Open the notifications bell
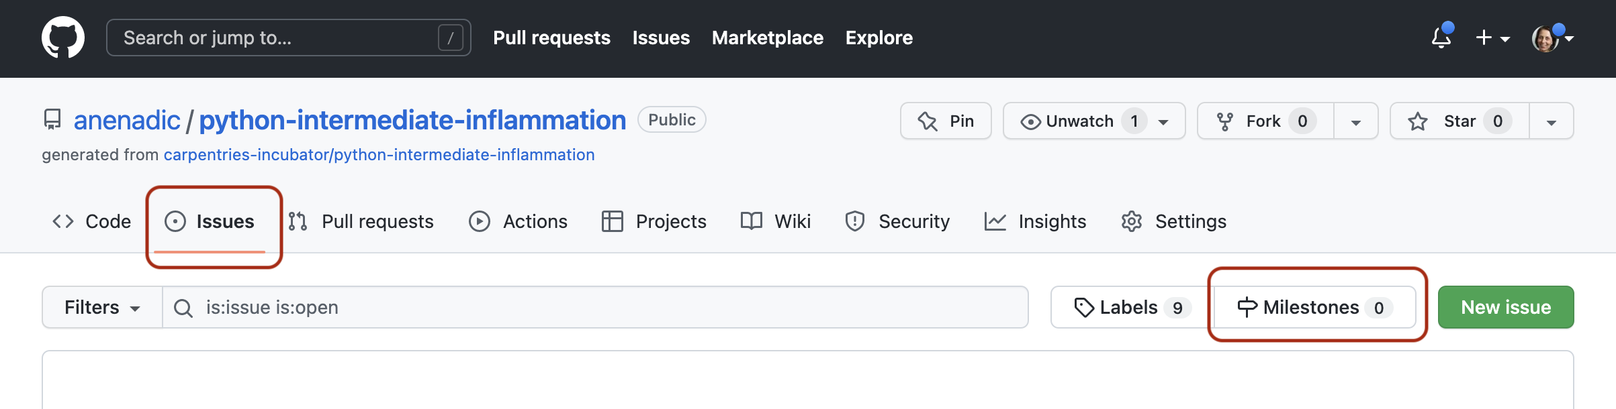Screen dimensions: 1616x409 click(1441, 38)
